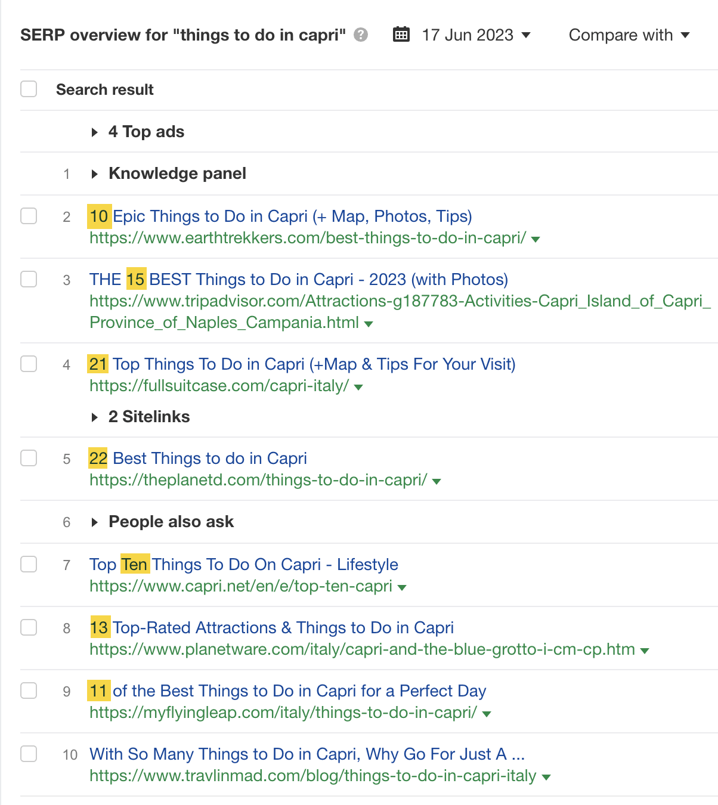Open the fullsuitcase.com URL options caret

click(357, 387)
